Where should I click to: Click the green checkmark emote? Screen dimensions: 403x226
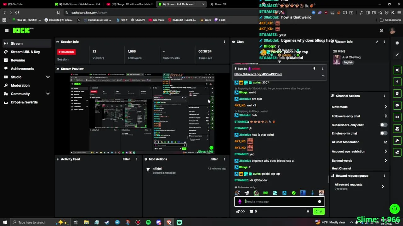[293, 193]
